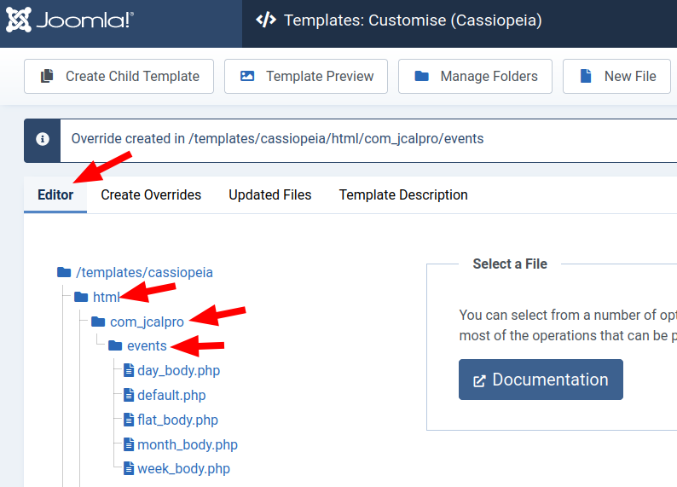677x487 pixels.
Task: Click the month_body.php file icon
Action: tap(129, 444)
